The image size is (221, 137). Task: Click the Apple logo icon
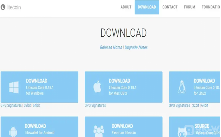(97, 87)
